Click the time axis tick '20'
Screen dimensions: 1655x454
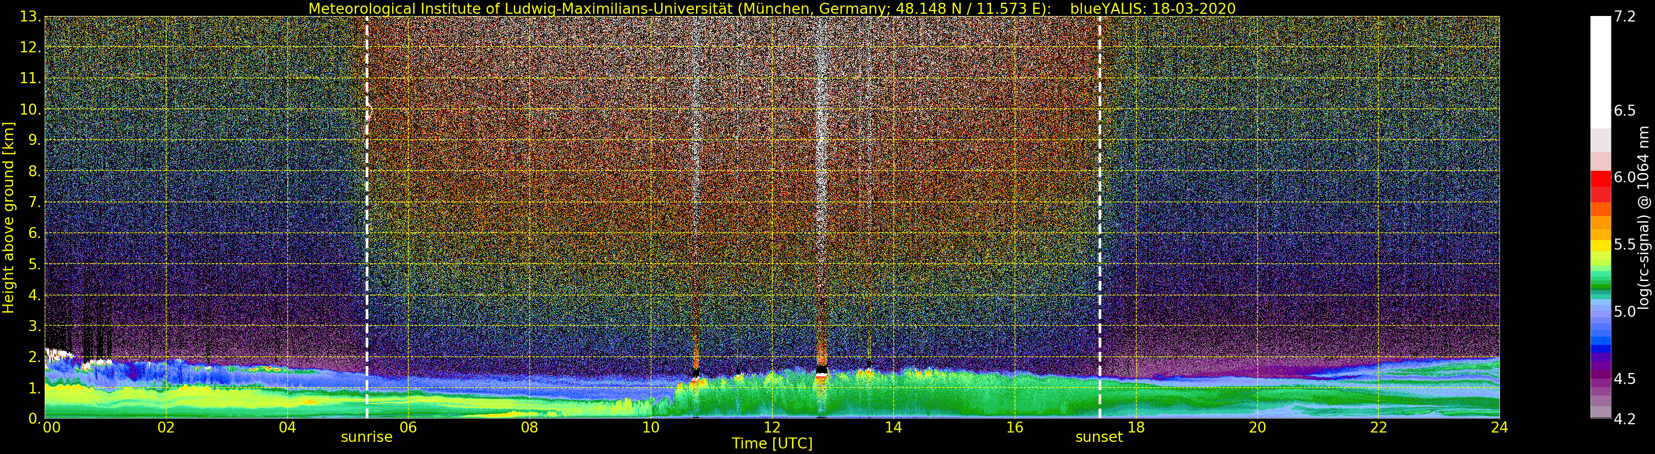[1257, 428]
